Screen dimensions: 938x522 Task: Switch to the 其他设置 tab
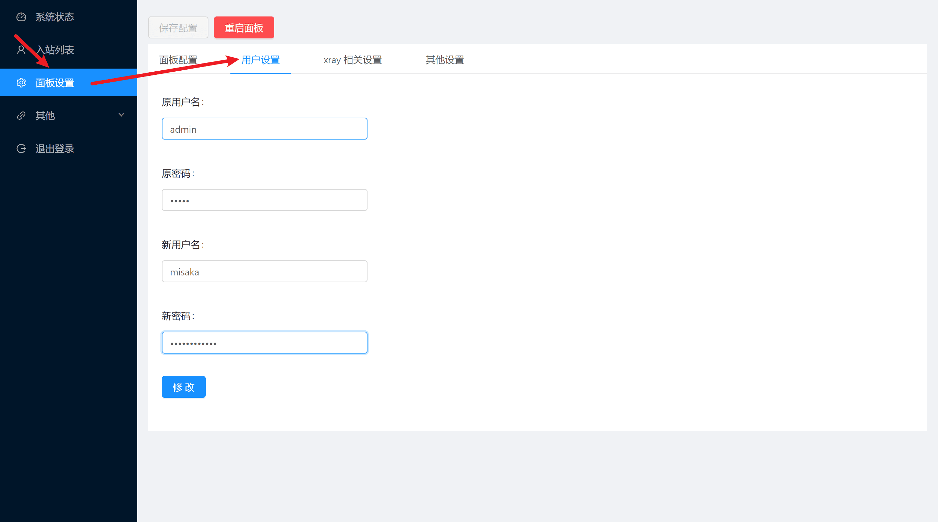(445, 60)
